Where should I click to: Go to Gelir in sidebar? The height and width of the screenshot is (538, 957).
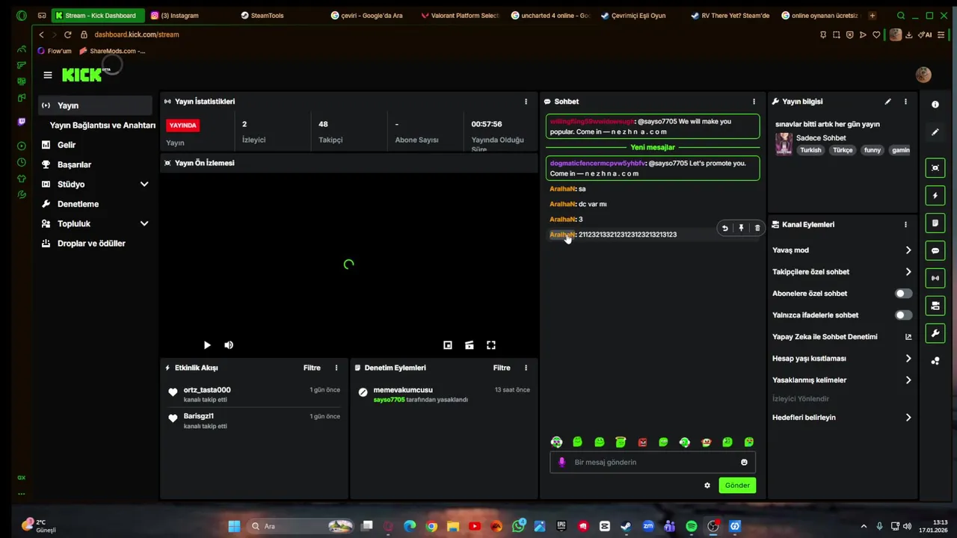96,145
